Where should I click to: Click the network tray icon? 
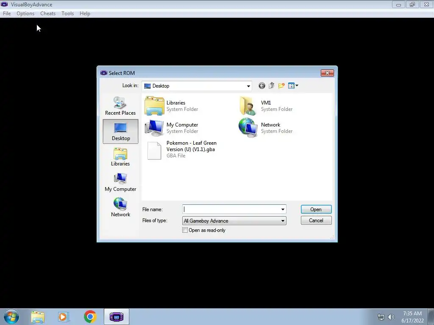point(381,317)
